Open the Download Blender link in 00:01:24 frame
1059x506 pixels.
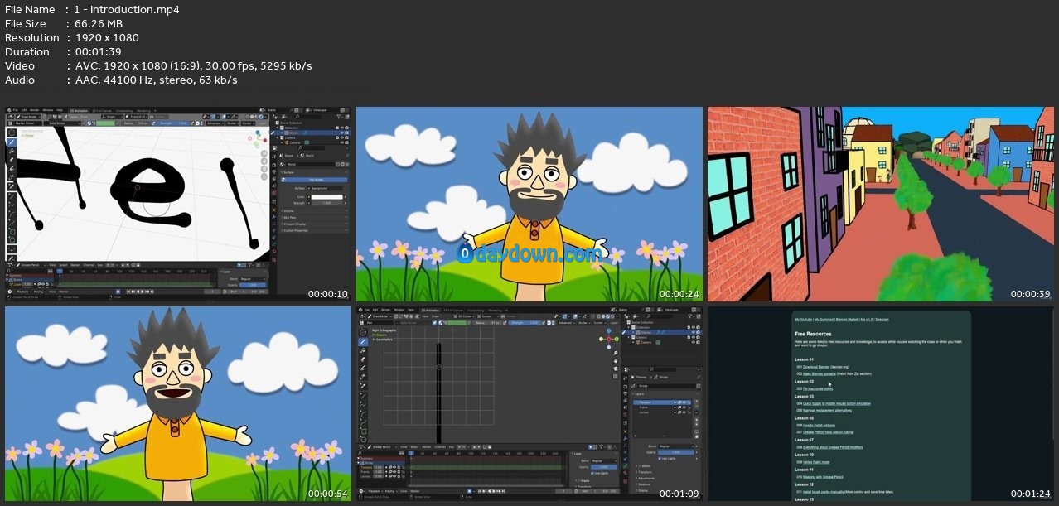[x=816, y=367]
